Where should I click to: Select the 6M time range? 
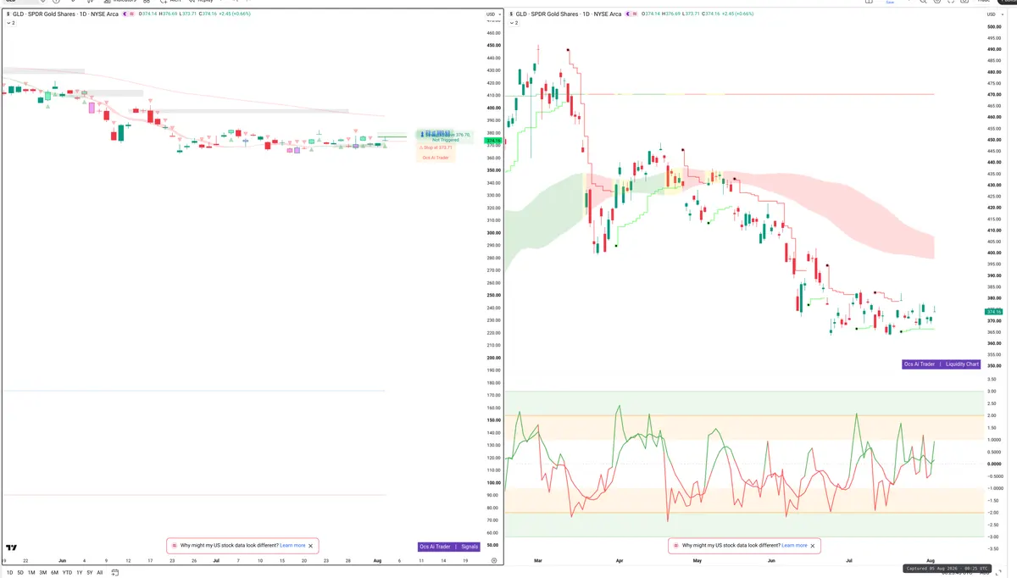(55, 573)
